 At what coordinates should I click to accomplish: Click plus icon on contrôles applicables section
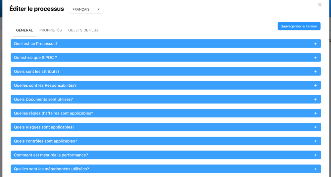click(x=315, y=141)
